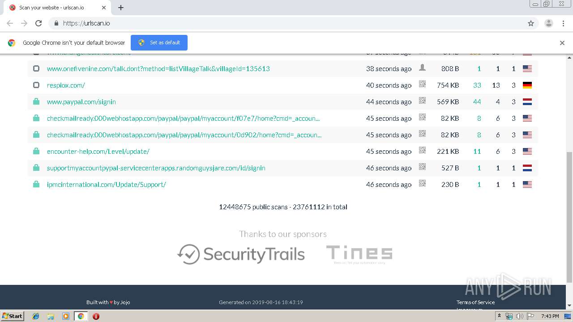Viewport: 573px width, 322px height.
Task: Click '38 seconds ago' in onefivenine.com row
Action: (389, 69)
